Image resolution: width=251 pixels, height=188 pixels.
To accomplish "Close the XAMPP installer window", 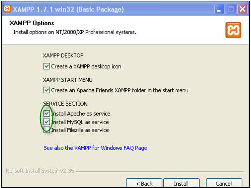I will point(242,9).
